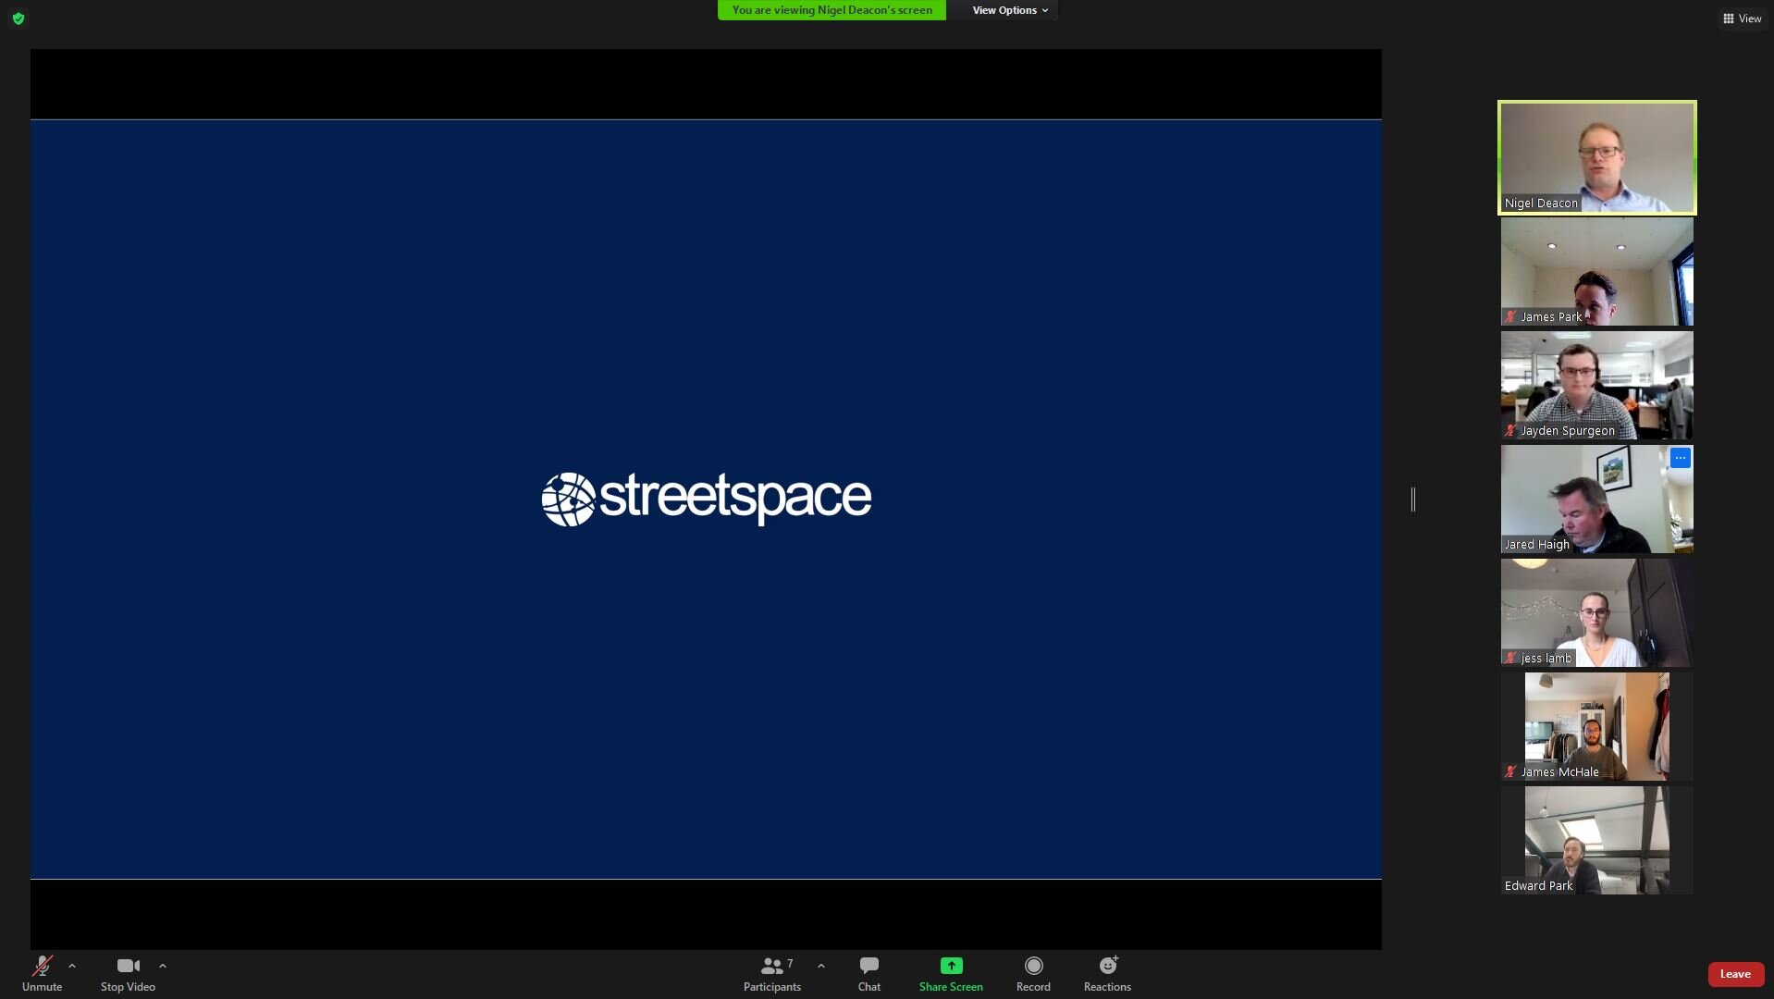
Task: Select jess lamb's video thumbnail
Action: tap(1597, 613)
